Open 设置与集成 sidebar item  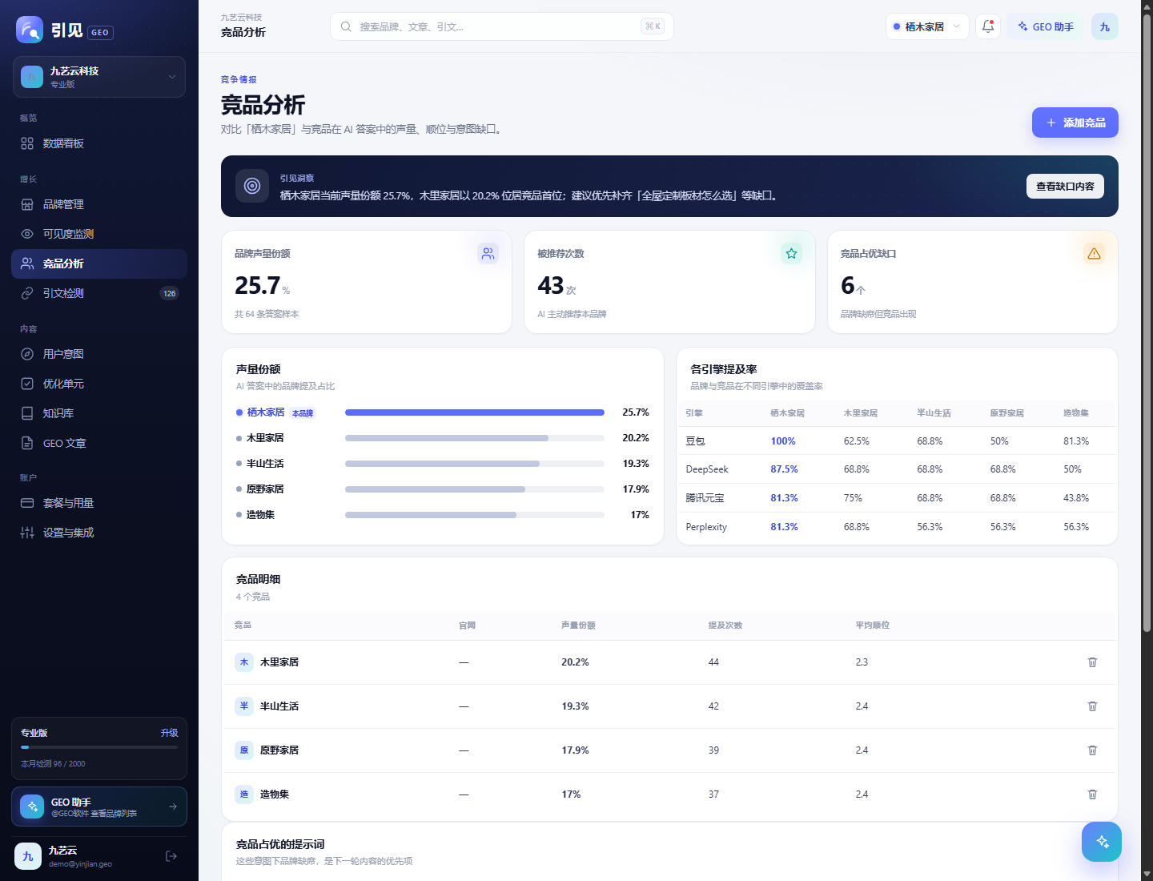pos(99,533)
